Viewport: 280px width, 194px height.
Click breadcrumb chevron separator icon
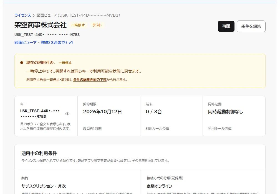tap(34, 16)
